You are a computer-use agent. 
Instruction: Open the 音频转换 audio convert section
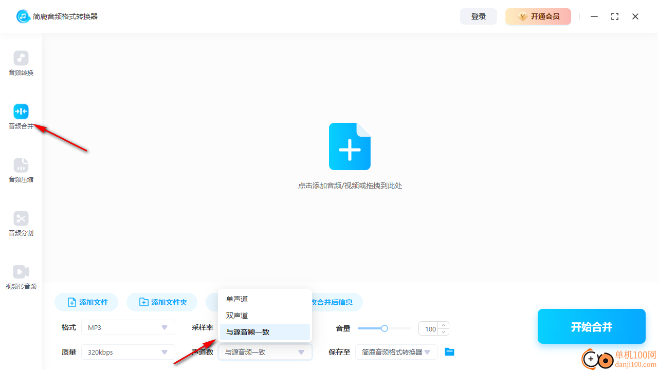tap(21, 64)
